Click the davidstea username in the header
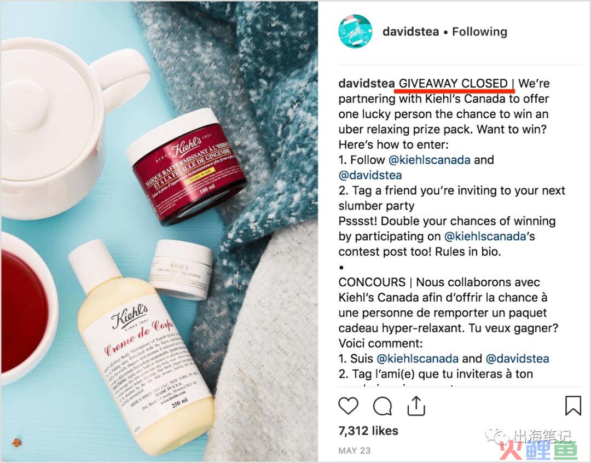 (410, 32)
